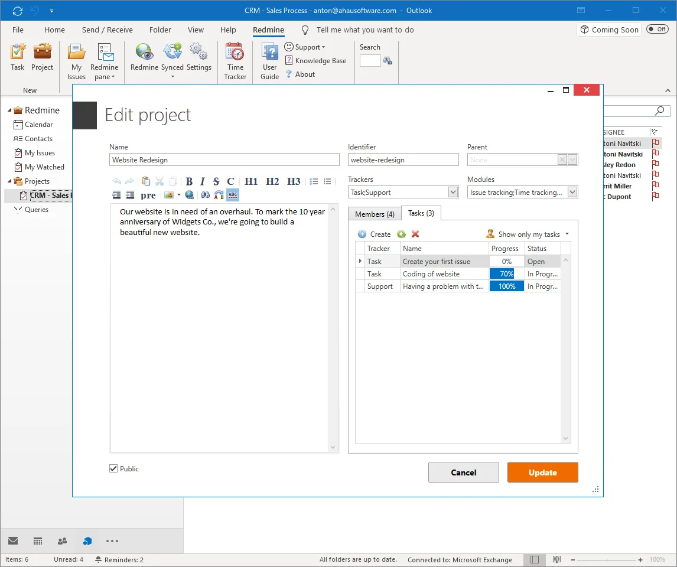Screen dimensions: 677x567
Task: Insert hyperlink via globe icon
Action: point(190,195)
